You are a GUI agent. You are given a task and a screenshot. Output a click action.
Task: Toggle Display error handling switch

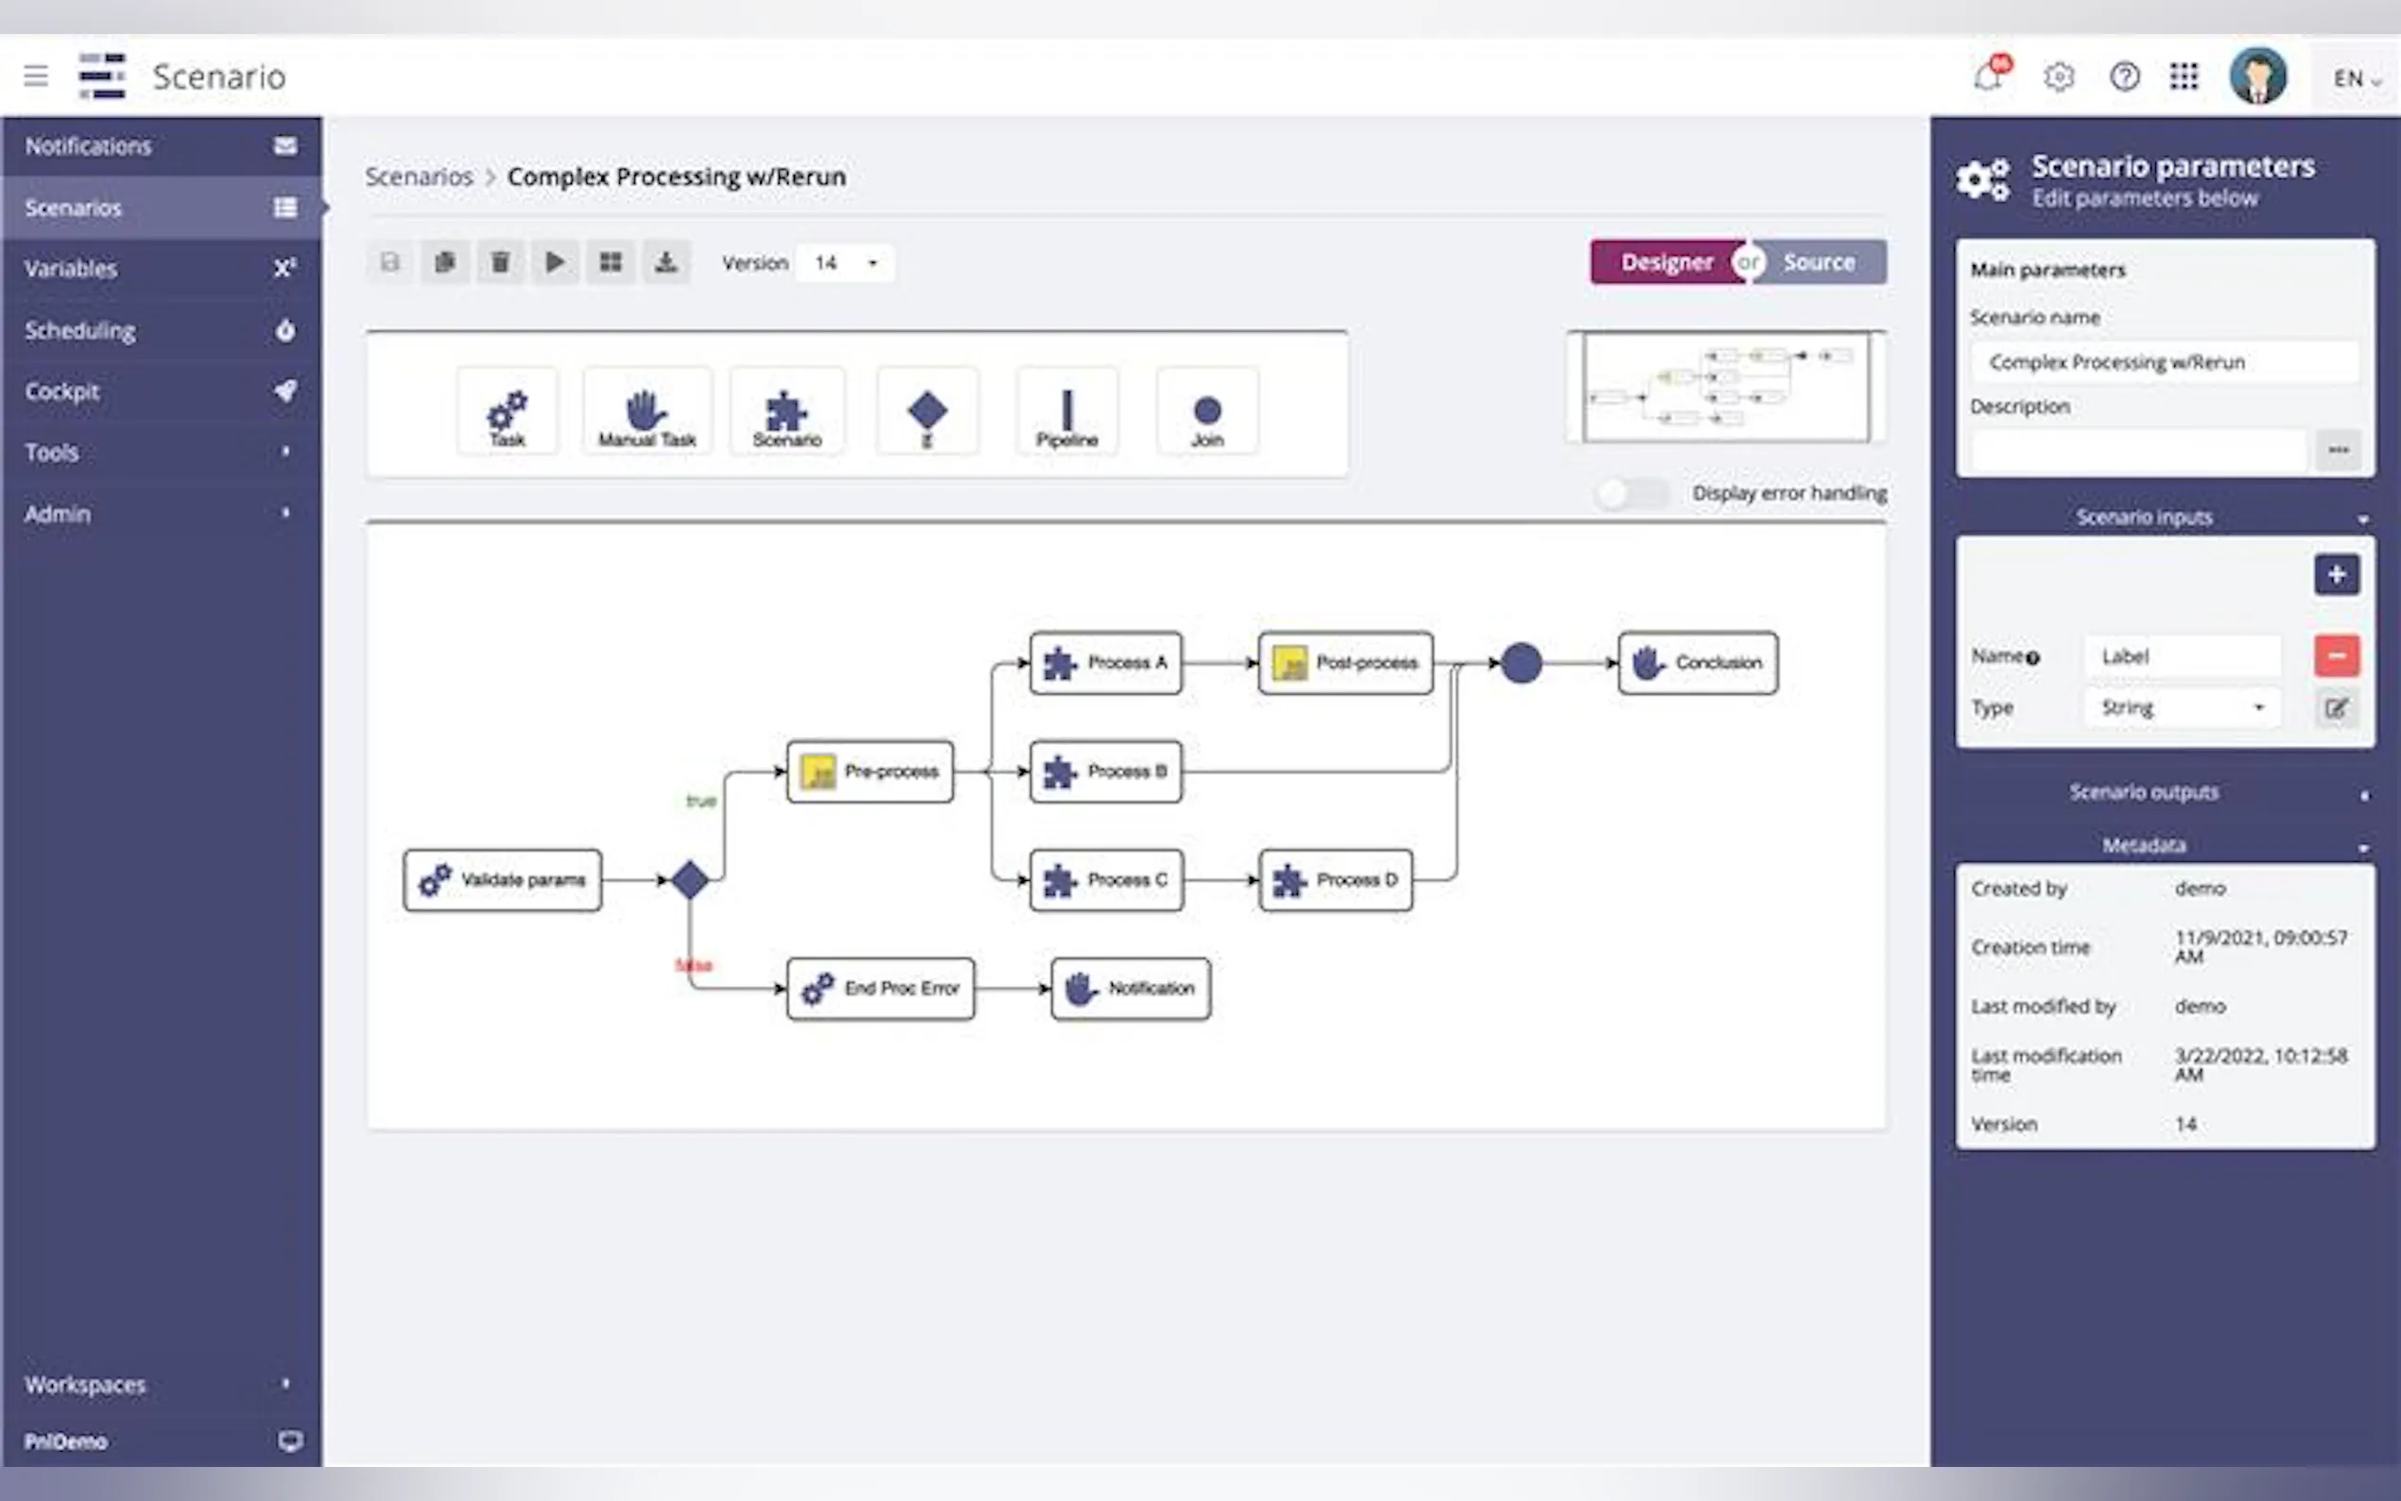pyautogui.click(x=1632, y=493)
